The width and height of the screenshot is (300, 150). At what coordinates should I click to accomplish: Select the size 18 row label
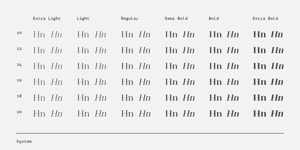[x=19, y=96]
